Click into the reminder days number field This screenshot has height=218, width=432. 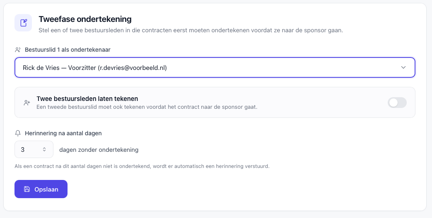[x=34, y=149]
